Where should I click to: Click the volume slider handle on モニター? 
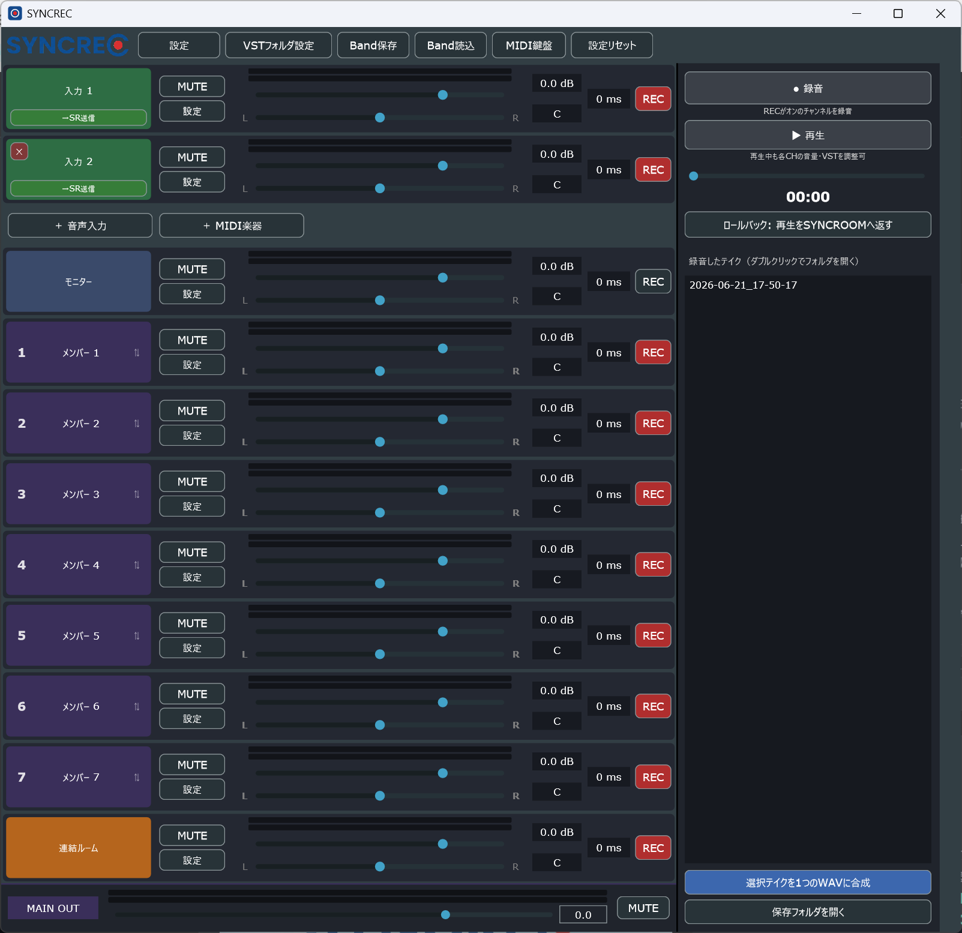443,278
